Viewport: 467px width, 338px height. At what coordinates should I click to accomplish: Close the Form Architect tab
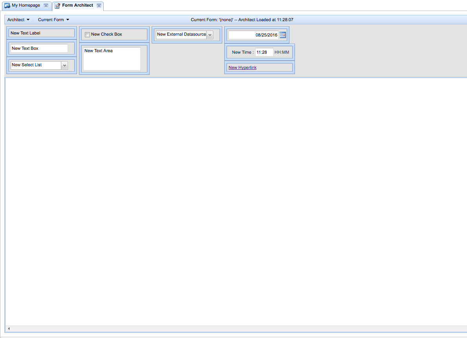(99, 5)
